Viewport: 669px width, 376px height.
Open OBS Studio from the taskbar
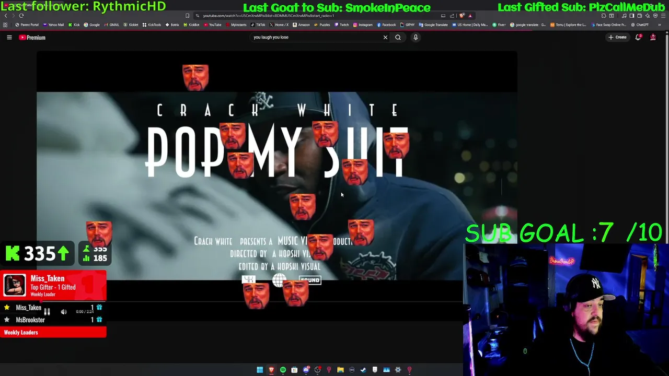point(318,370)
